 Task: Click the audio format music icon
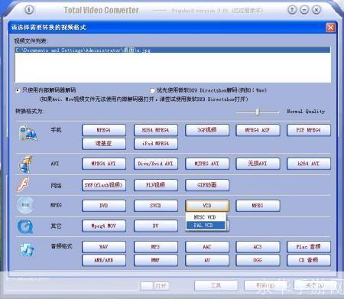pos(27,249)
